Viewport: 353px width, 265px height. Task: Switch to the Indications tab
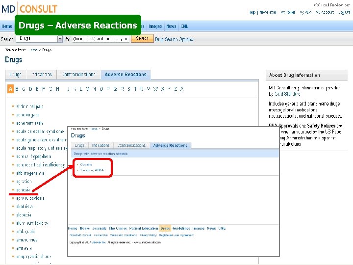[x=42, y=75]
